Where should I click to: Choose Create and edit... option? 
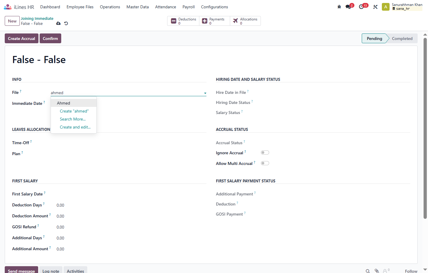click(74, 127)
